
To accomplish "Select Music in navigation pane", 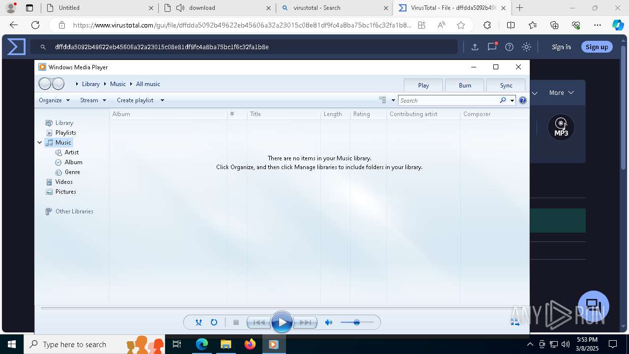I will 63,143.
